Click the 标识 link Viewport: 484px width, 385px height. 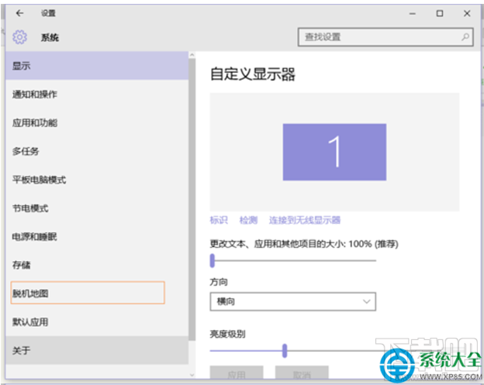click(x=219, y=220)
